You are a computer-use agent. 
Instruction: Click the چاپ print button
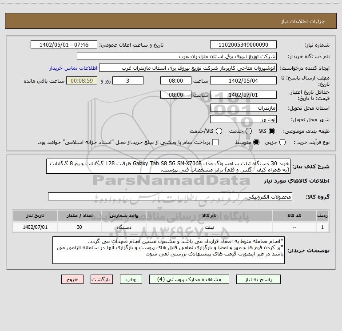(131, 279)
